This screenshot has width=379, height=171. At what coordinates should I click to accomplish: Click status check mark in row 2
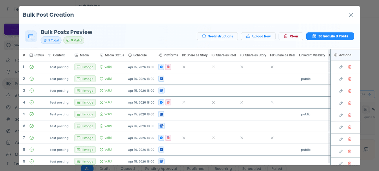(32, 79)
